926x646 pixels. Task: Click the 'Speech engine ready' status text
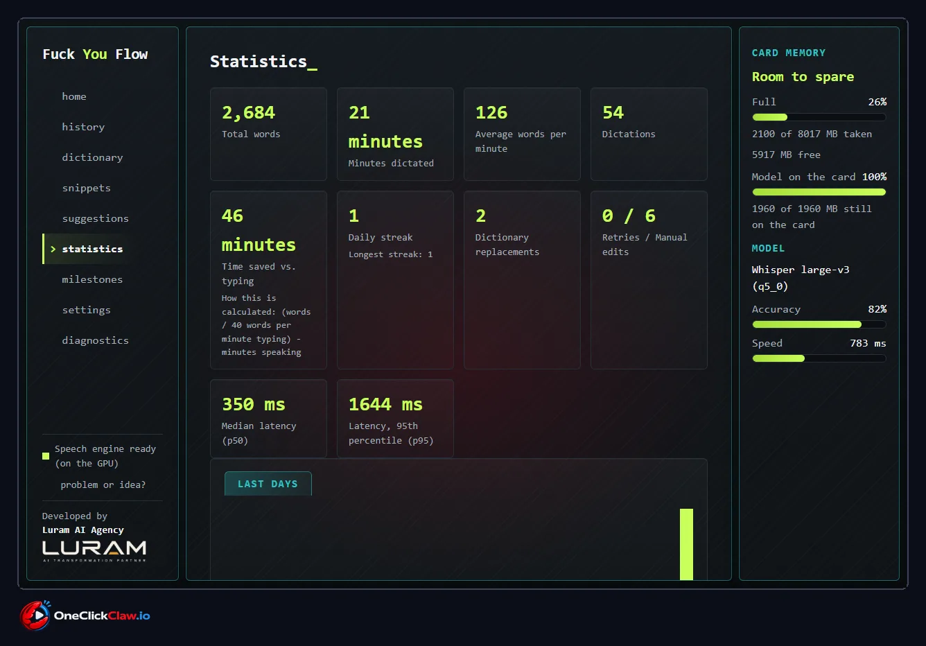coord(105,456)
